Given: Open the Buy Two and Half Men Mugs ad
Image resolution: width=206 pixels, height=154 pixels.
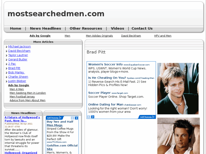Looking at the screenshot, I should point(60,123).
